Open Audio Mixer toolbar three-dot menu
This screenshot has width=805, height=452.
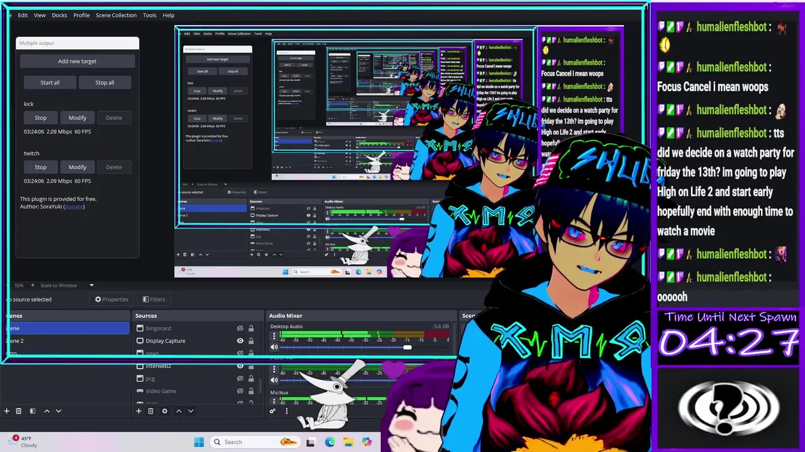(x=286, y=411)
